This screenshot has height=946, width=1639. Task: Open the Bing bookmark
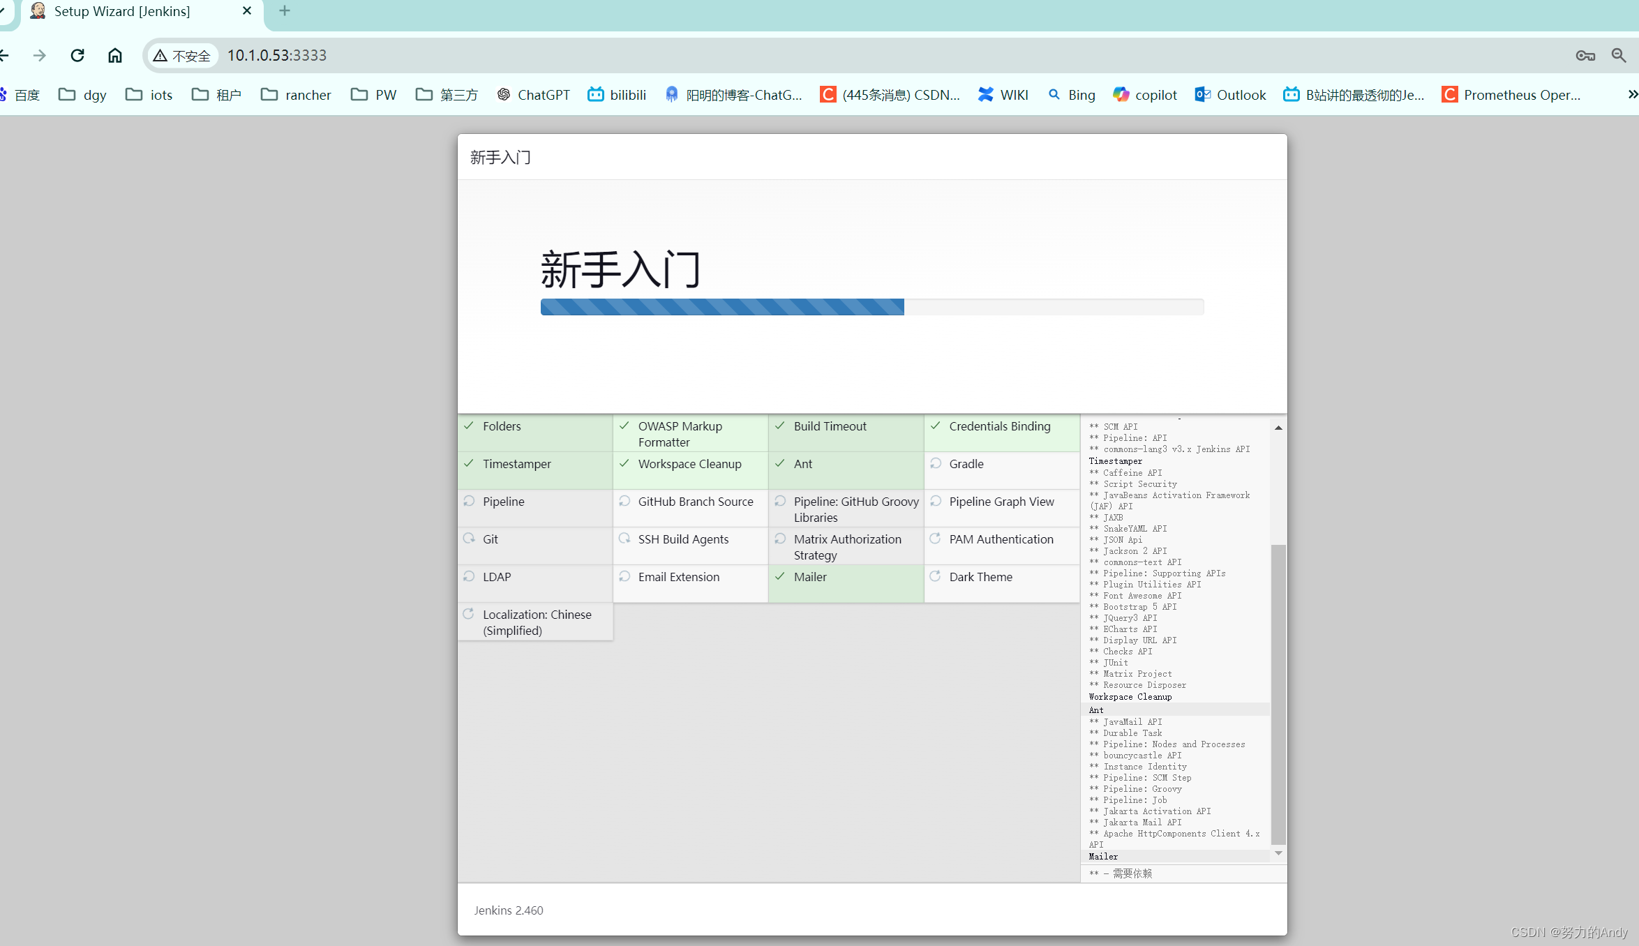1072,95
